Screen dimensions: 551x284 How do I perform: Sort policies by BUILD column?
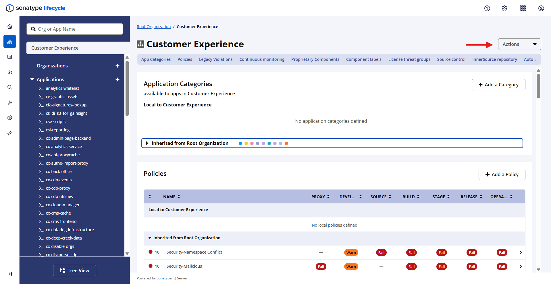[x=411, y=197]
